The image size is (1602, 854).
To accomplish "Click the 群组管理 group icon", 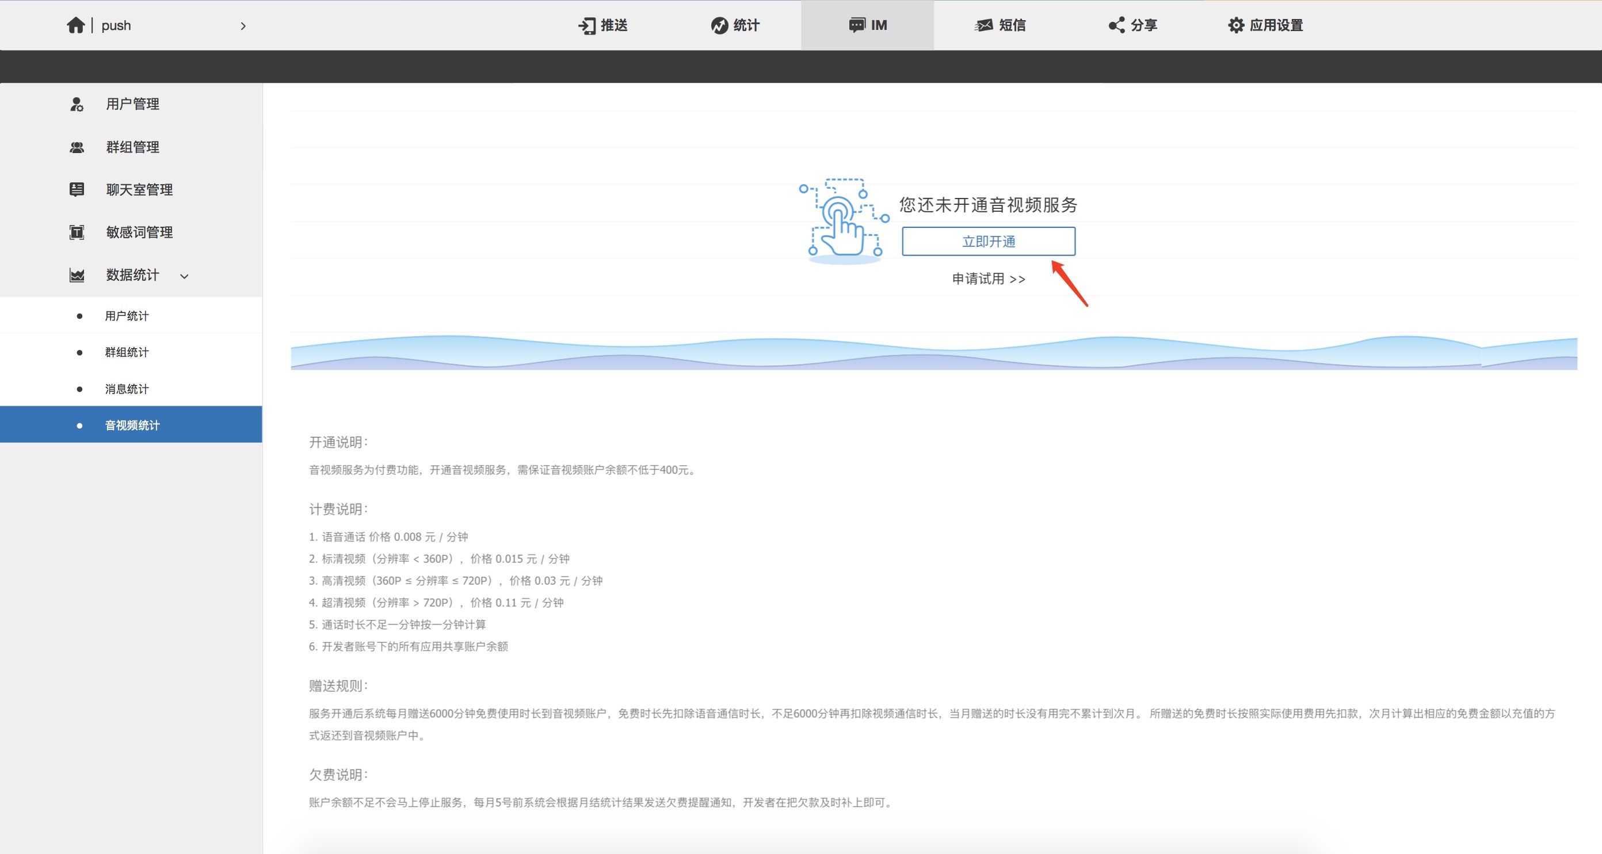I will (77, 147).
